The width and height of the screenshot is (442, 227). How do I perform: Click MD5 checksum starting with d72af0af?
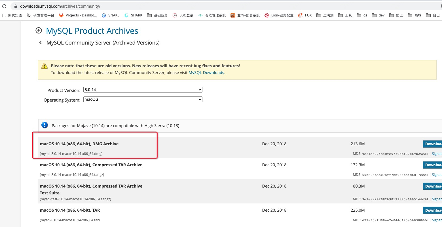(395, 220)
